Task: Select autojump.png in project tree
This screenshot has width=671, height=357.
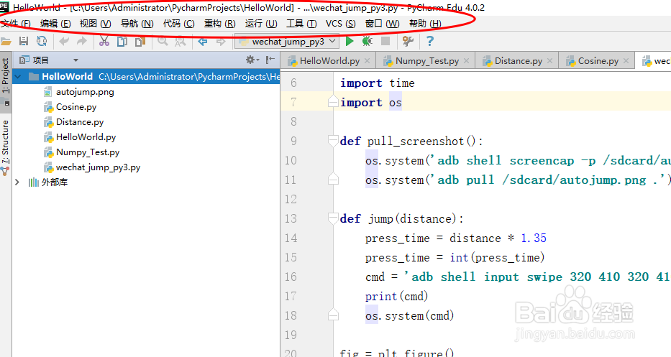Action: pos(85,91)
